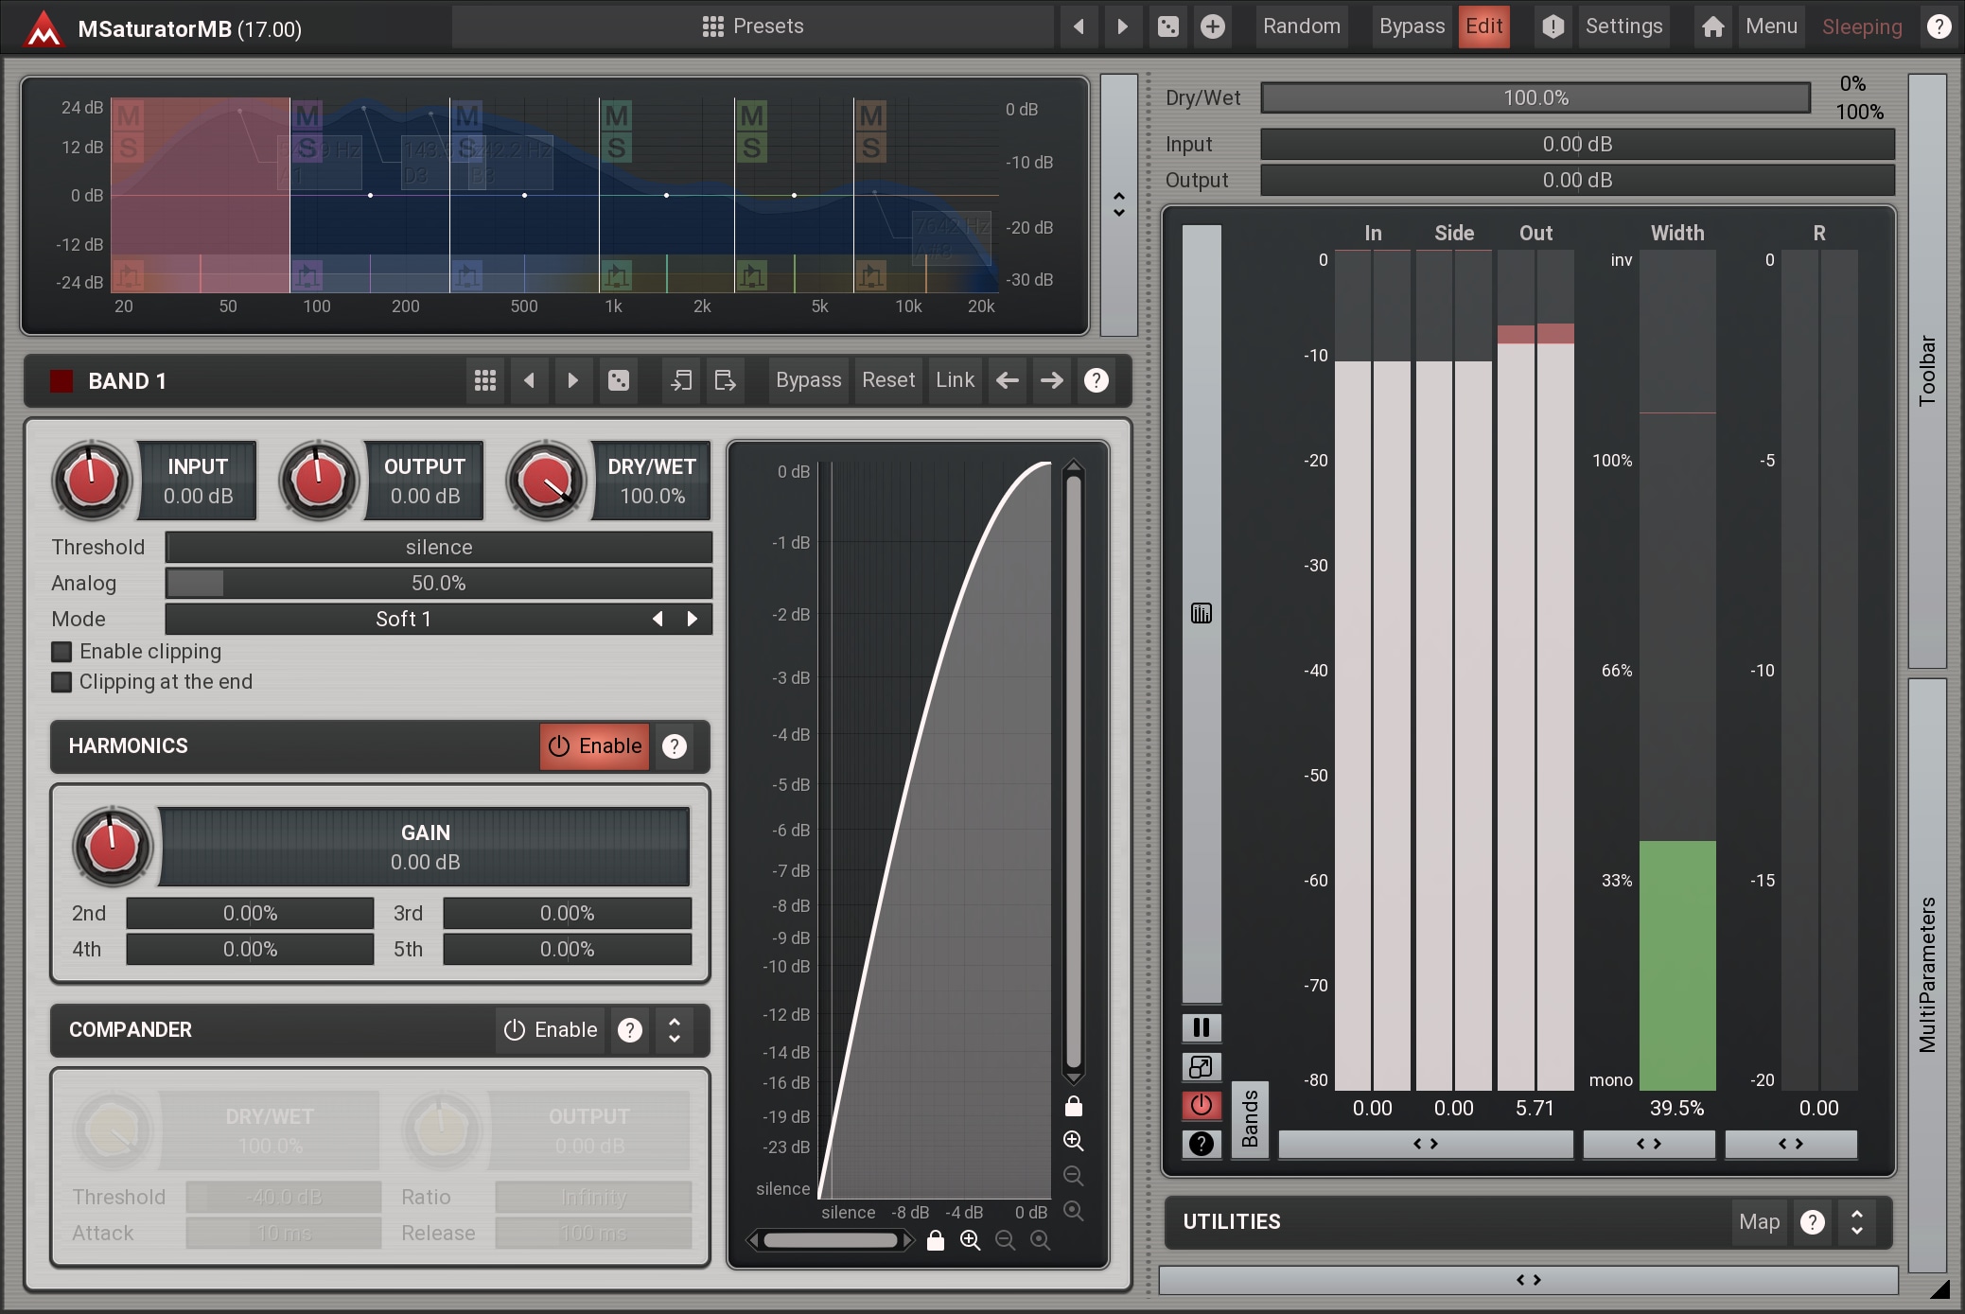Viewport: 1965px width, 1314px height.
Task: Open the Settings menu in the top bar
Action: [1623, 26]
